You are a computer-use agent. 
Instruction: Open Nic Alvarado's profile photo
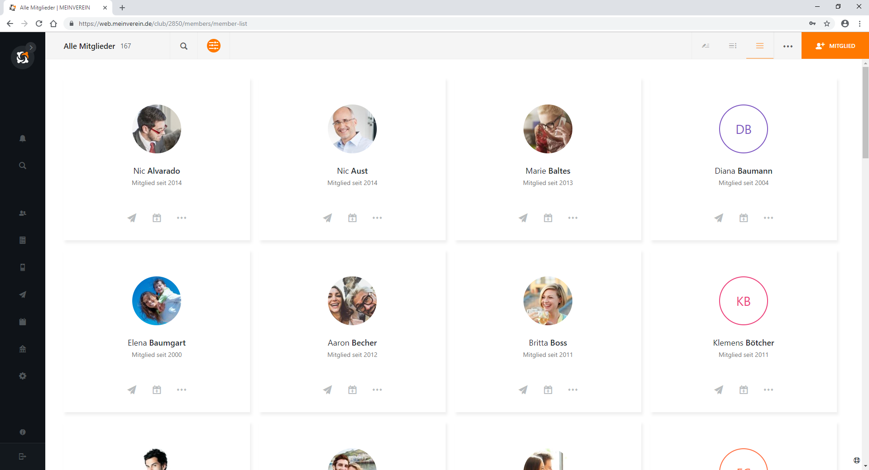(x=157, y=129)
